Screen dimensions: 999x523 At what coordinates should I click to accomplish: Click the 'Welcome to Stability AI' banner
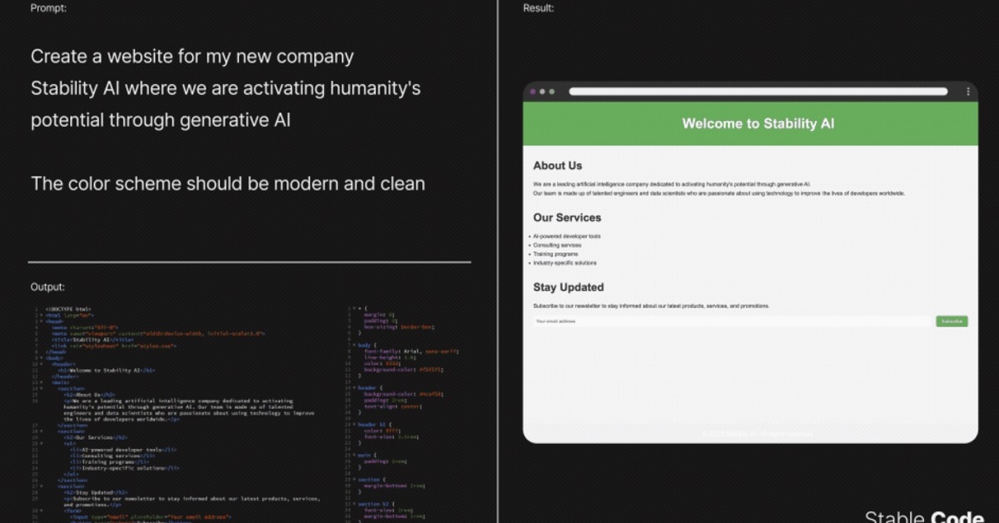[758, 123]
